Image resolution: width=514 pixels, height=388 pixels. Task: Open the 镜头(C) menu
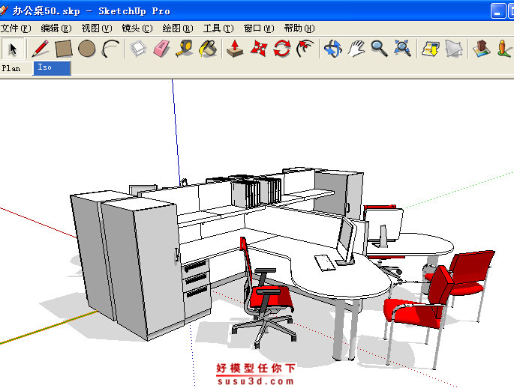(x=137, y=28)
